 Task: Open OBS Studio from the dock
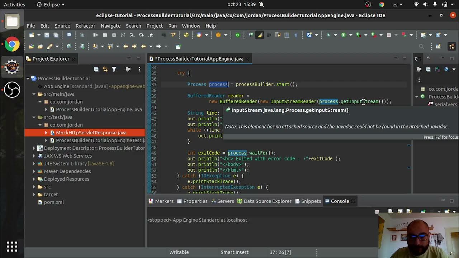click(x=12, y=90)
